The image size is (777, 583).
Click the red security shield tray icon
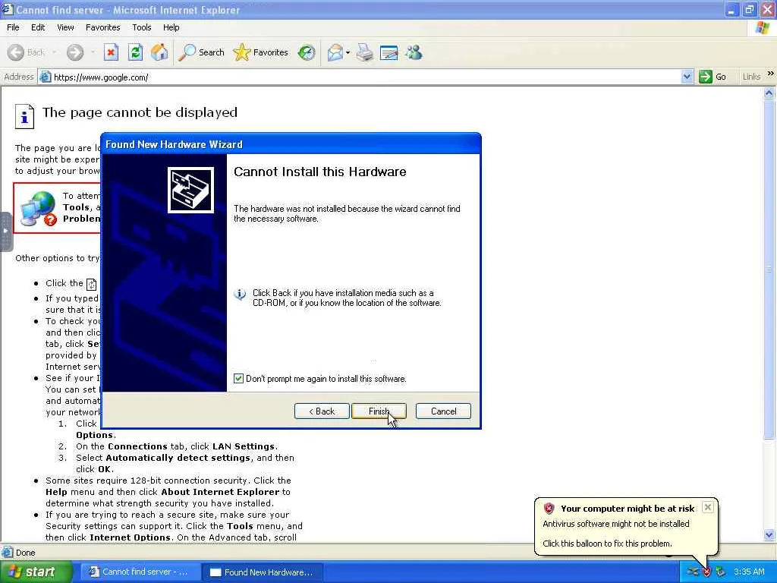(706, 572)
